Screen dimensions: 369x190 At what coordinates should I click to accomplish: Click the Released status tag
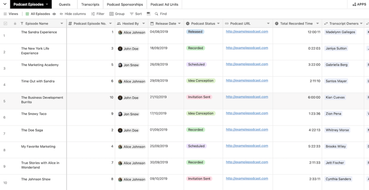click(x=195, y=32)
